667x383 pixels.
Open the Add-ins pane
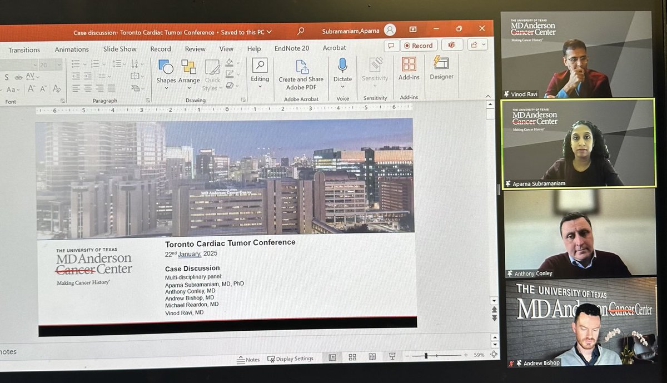coord(409,69)
